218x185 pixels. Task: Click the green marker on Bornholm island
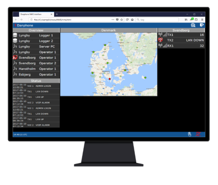pyautogui.click(x=145, y=78)
